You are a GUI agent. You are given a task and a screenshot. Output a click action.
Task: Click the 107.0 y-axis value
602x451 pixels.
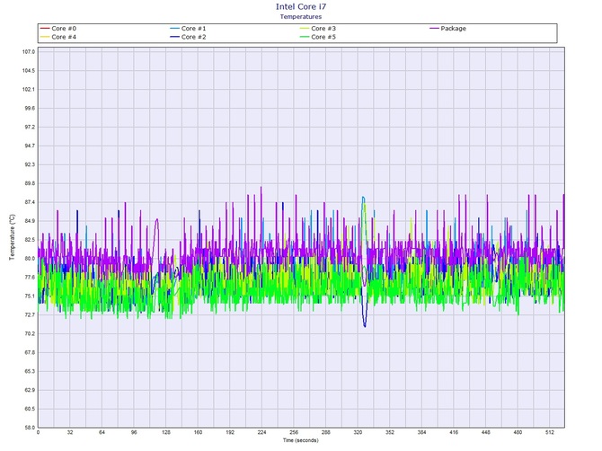(29, 52)
